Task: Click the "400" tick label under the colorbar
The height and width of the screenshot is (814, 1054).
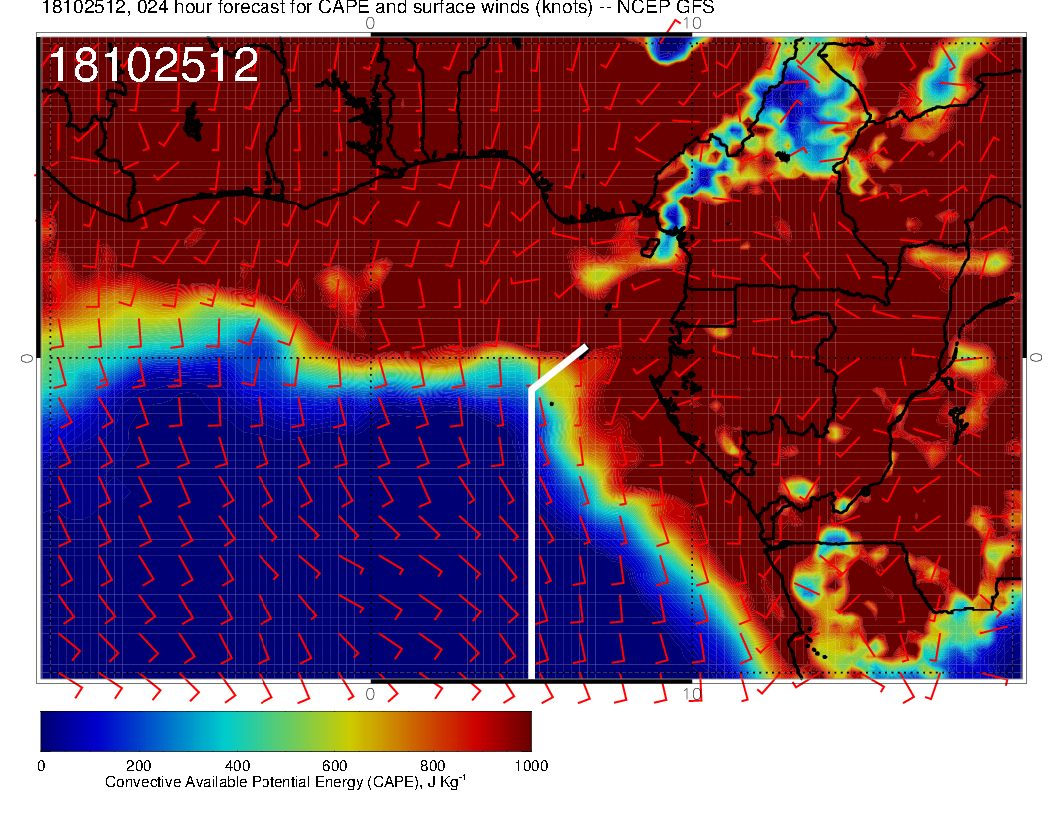Action: click(236, 766)
